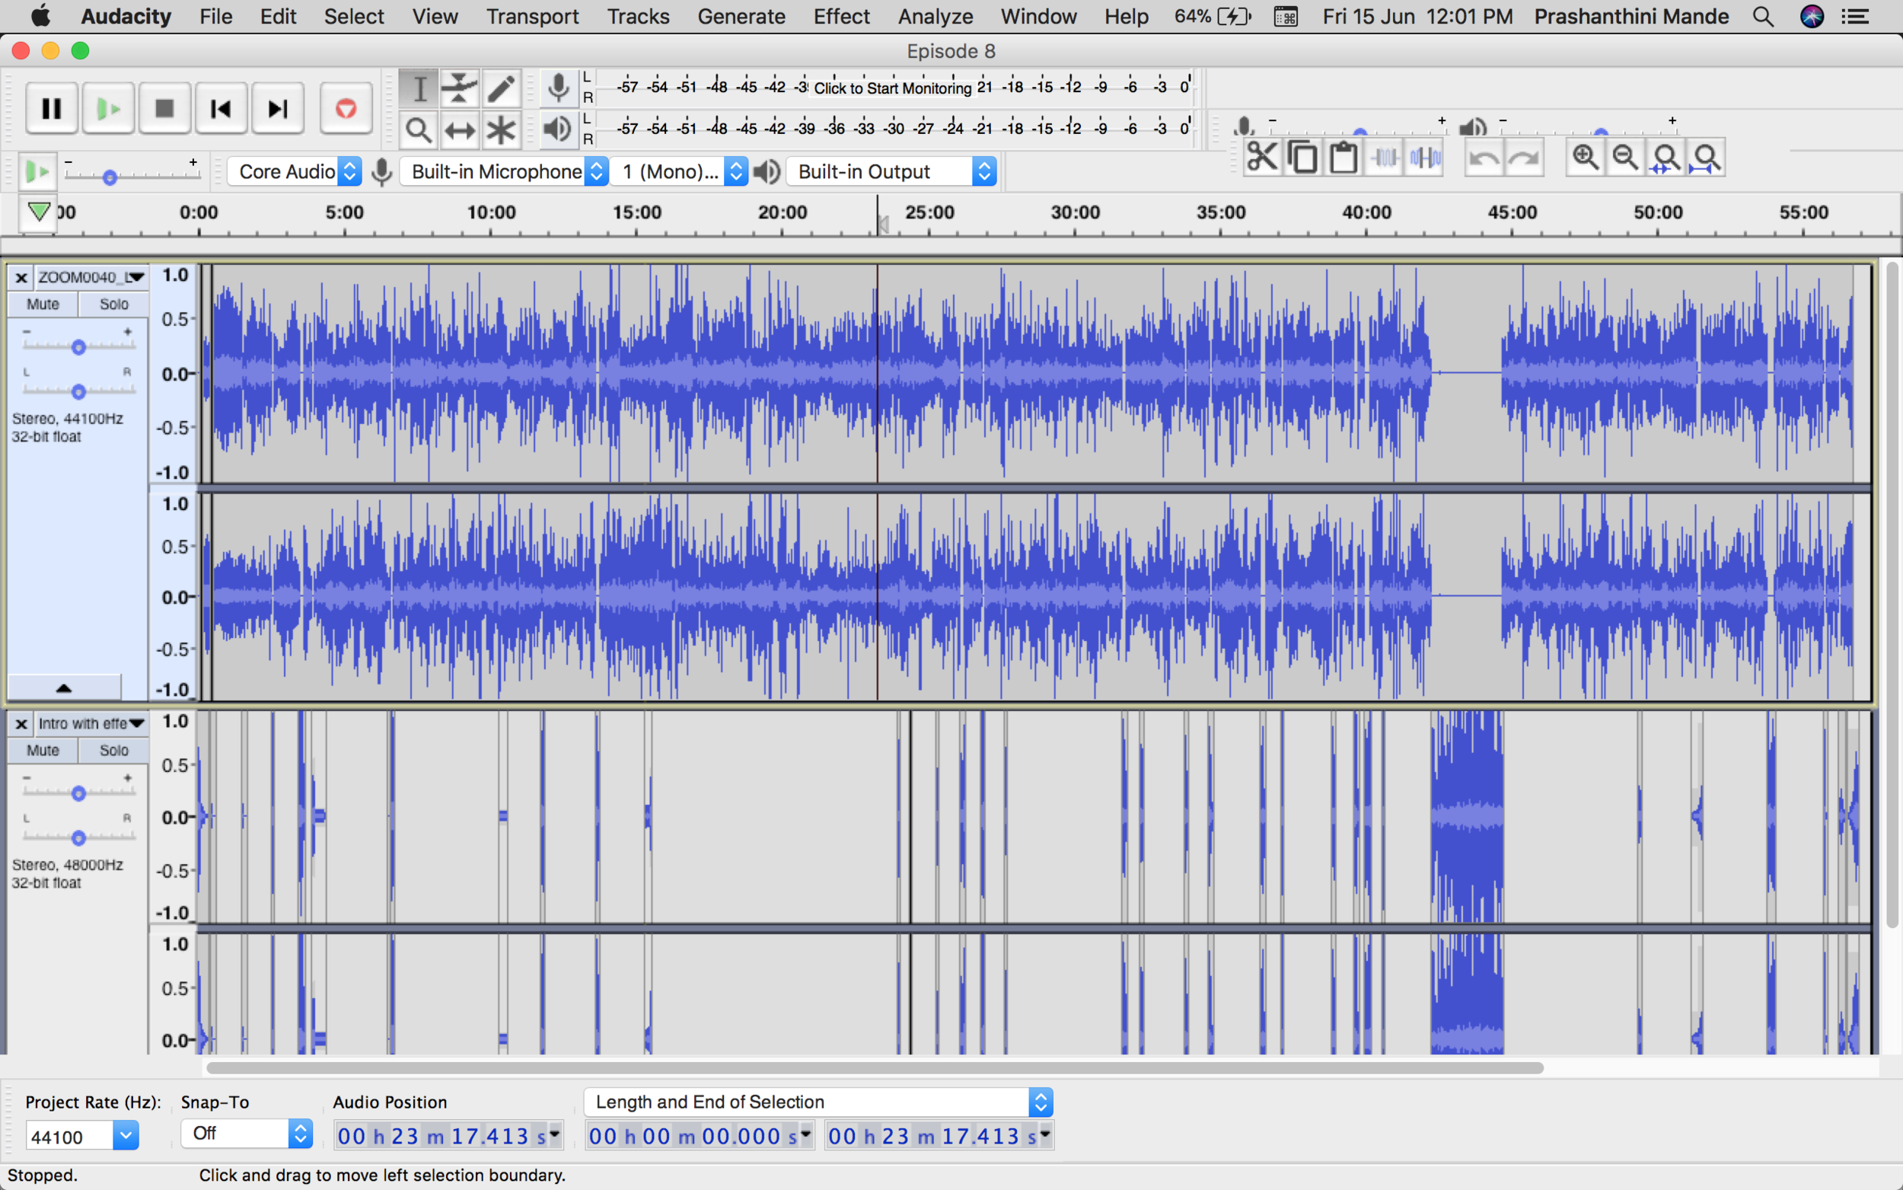The width and height of the screenshot is (1903, 1190).
Task: Select the Envelope tool
Action: pos(460,89)
